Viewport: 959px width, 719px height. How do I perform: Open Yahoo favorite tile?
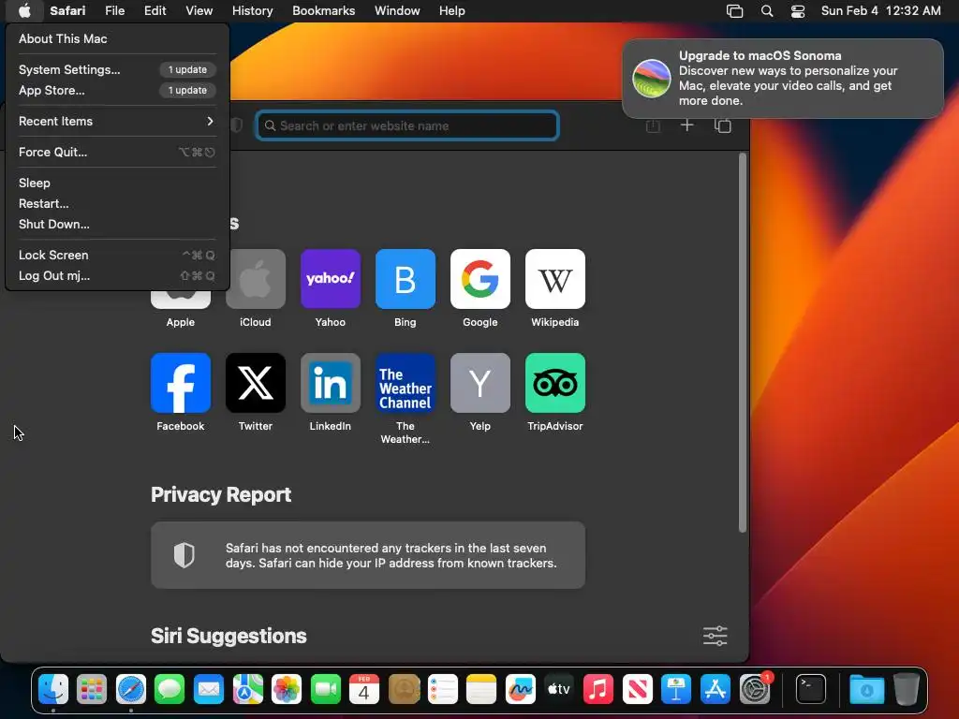pyautogui.click(x=331, y=279)
